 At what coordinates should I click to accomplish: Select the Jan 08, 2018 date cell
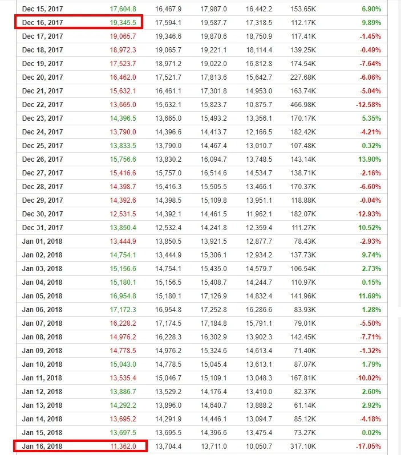coord(42,337)
